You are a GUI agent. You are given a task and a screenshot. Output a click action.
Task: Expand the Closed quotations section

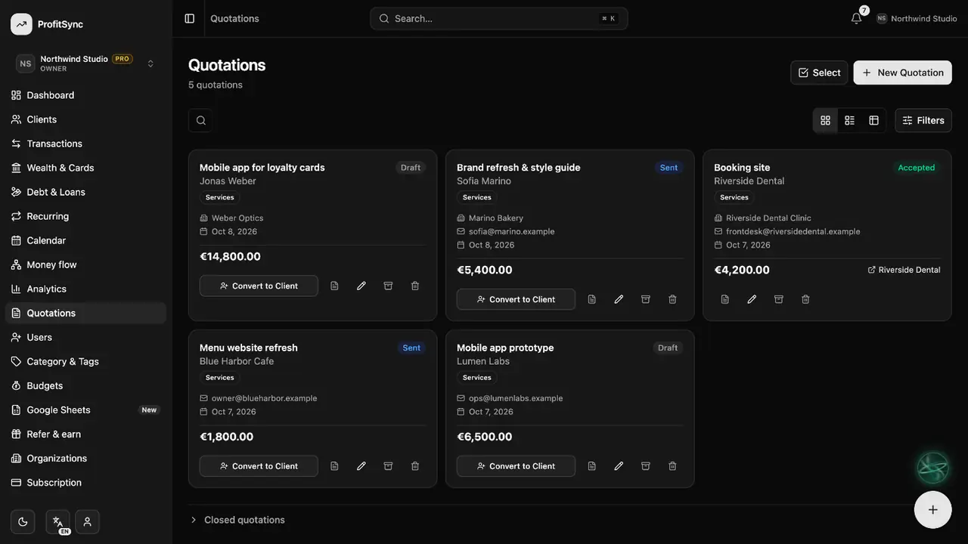(237, 520)
